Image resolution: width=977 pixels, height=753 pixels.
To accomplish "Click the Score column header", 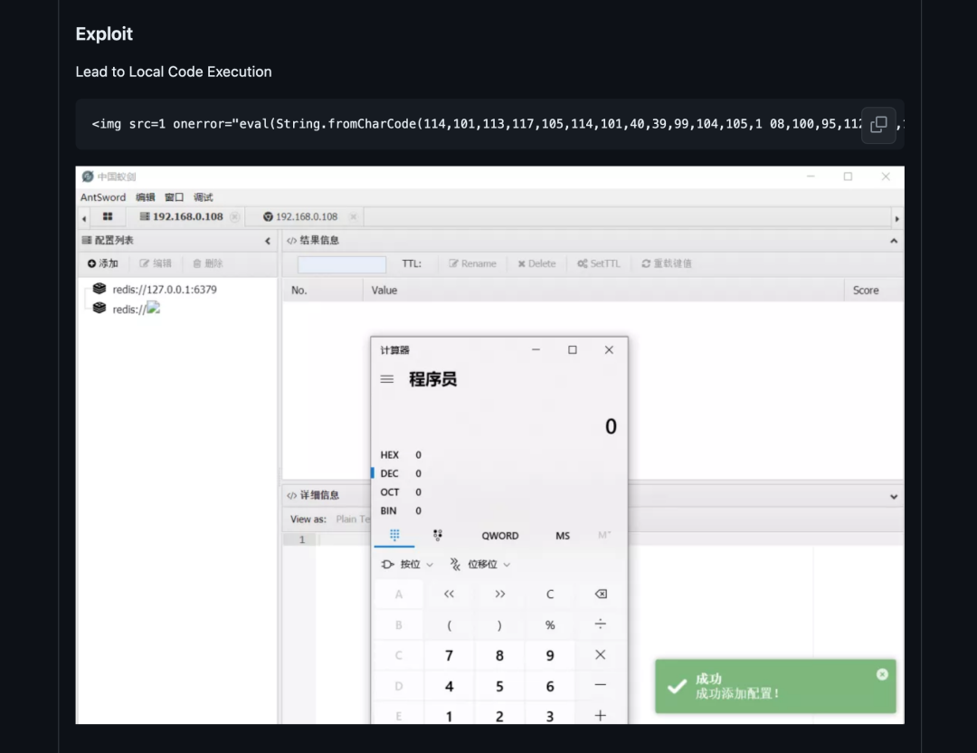I will [874, 291].
